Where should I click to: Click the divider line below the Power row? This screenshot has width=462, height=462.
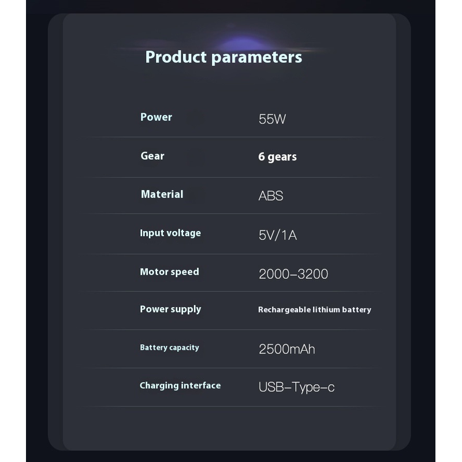point(231,137)
